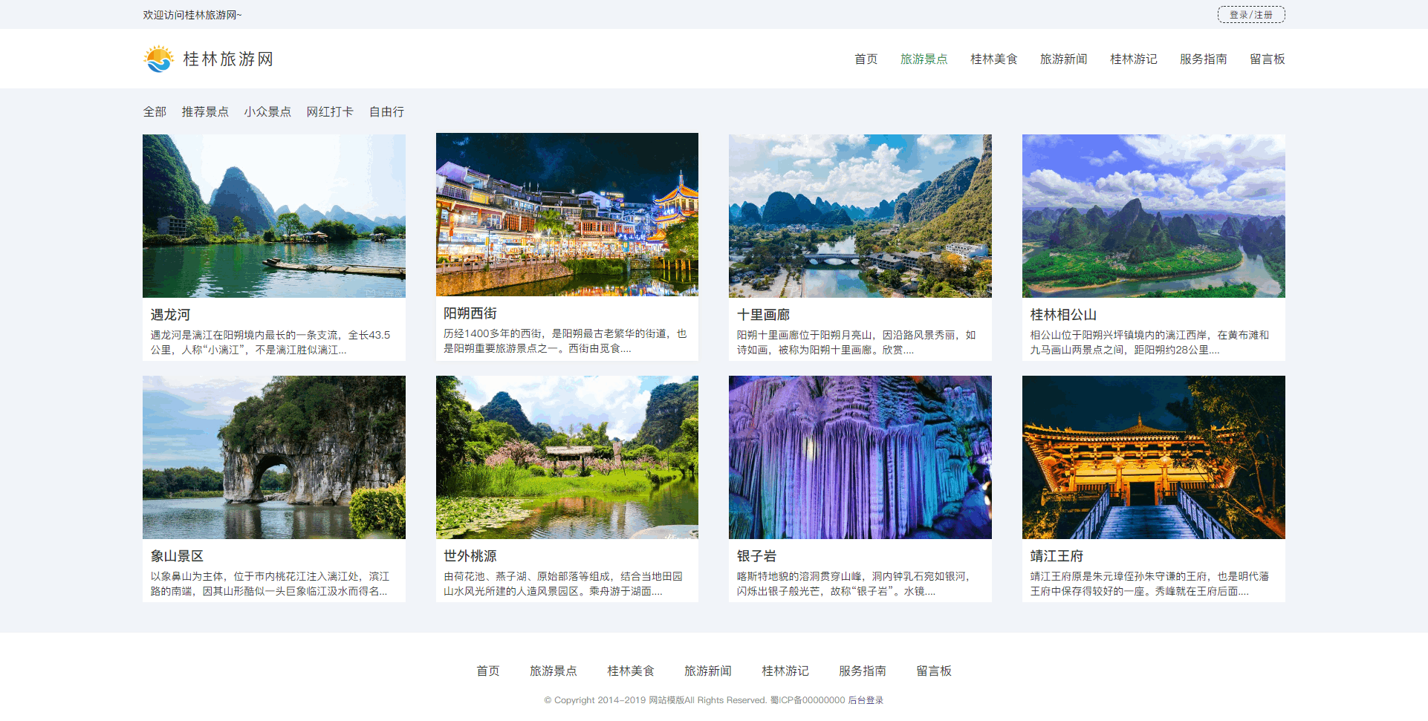Click 桂林美食 in the footer navigation
Image resolution: width=1428 pixels, height=721 pixels.
tap(631, 671)
